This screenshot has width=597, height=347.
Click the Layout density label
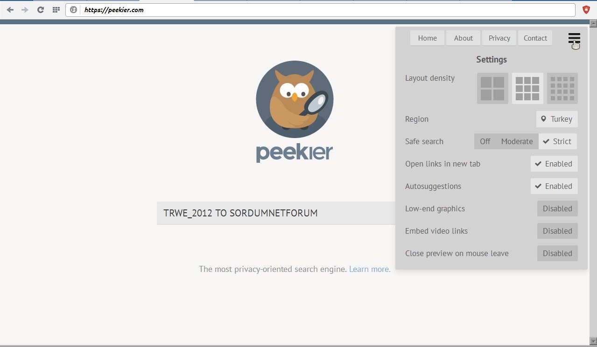[430, 78]
